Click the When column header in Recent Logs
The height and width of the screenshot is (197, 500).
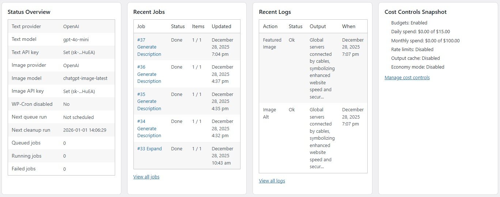[x=348, y=27]
